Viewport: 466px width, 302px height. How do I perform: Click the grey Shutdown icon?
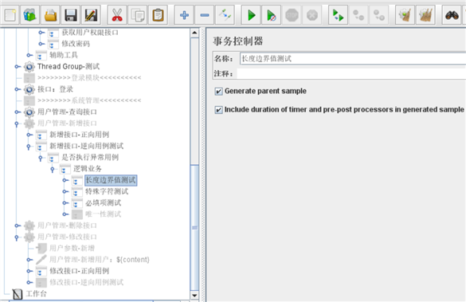point(312,15)
